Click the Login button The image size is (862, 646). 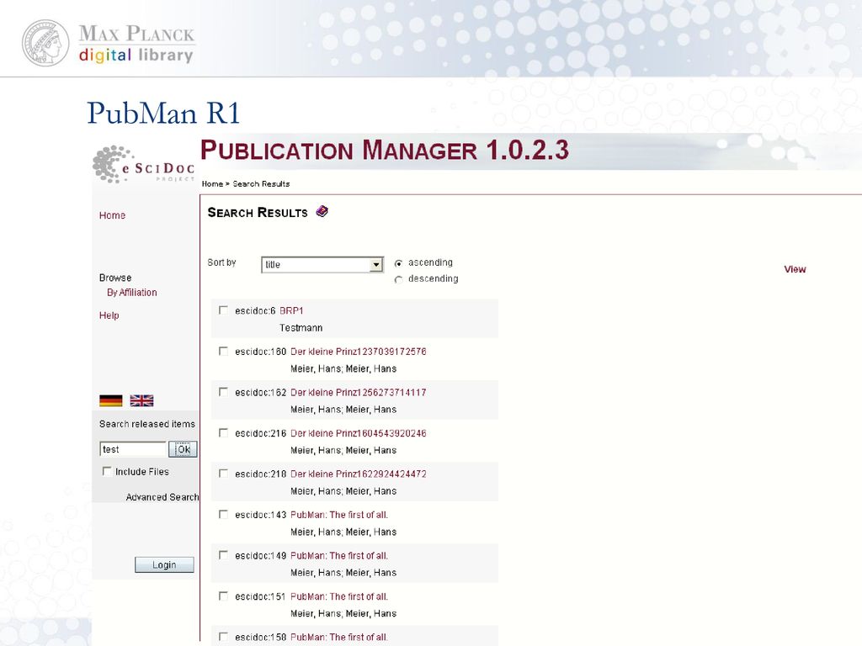click(x=164, y=564)
